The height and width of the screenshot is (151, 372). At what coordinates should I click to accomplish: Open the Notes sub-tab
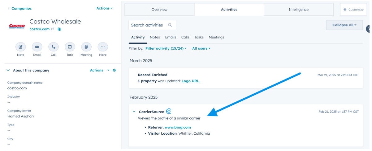[x=155, y=37]
